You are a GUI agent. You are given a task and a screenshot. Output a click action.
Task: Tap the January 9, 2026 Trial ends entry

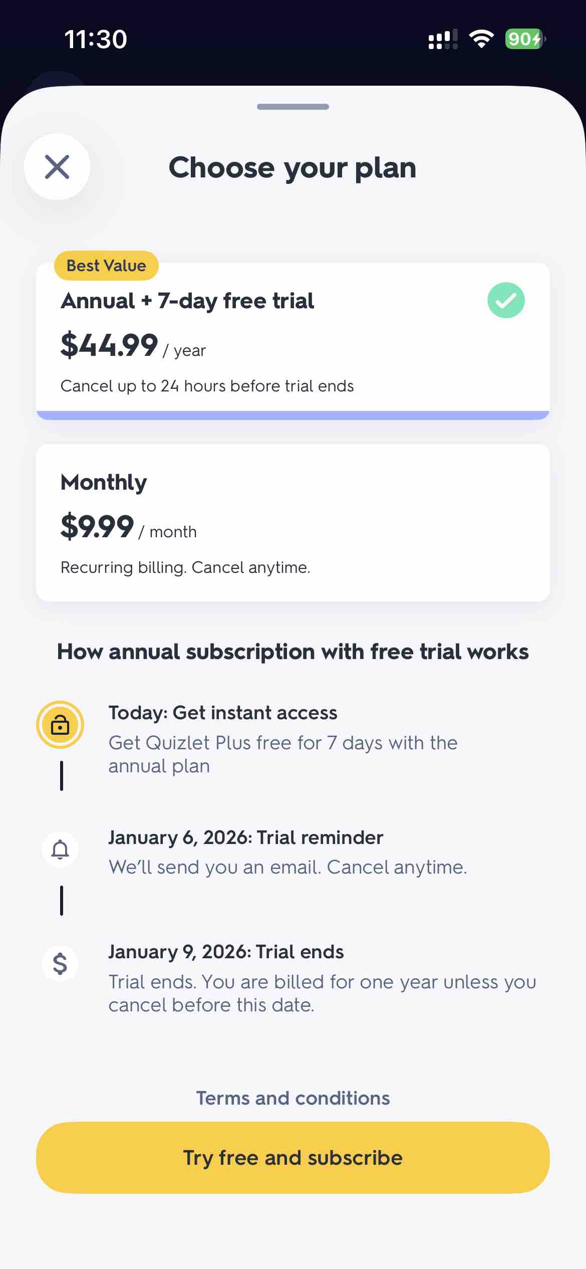pos(226,952)
